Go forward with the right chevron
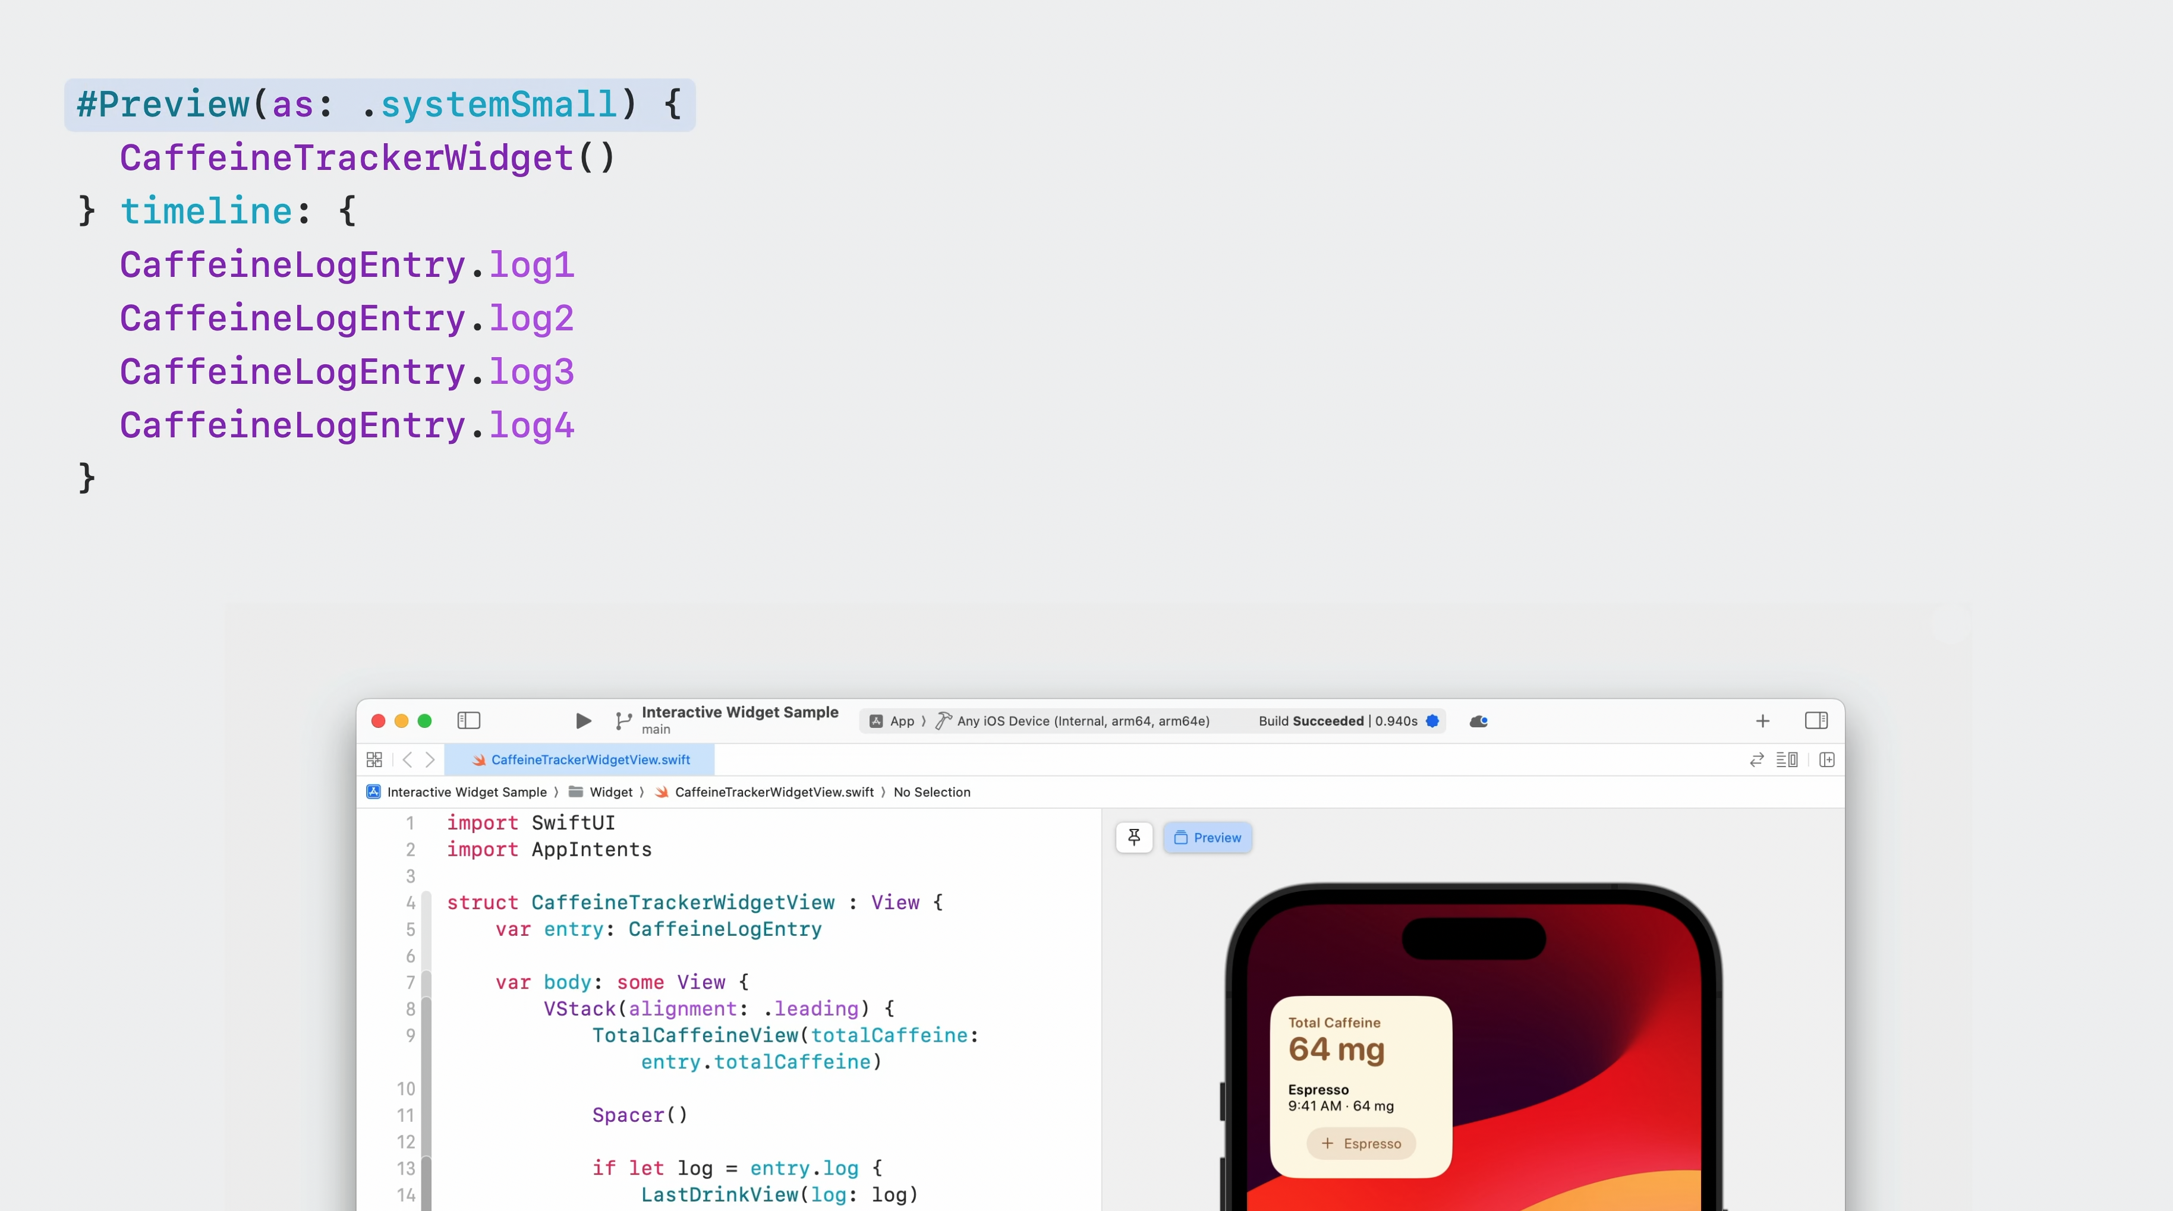The height and width of the screenshot is (1211, 2173). coord(430,760)
